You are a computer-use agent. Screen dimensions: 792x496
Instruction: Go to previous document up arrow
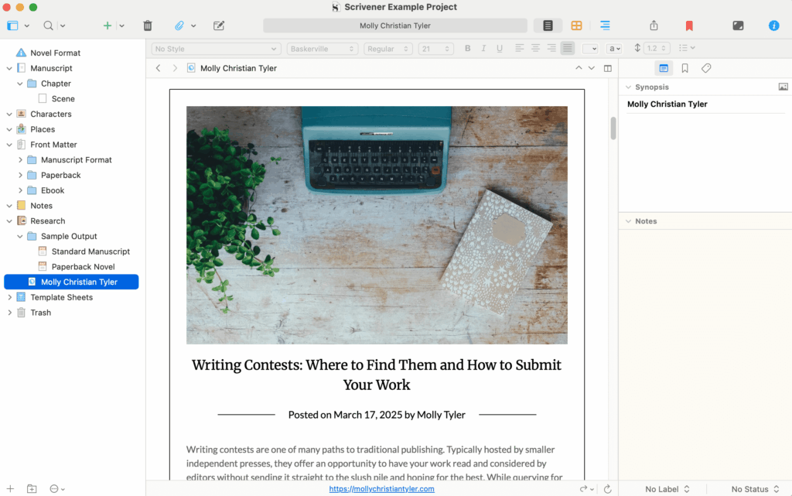pyautogui.click(x=579, y=67)
